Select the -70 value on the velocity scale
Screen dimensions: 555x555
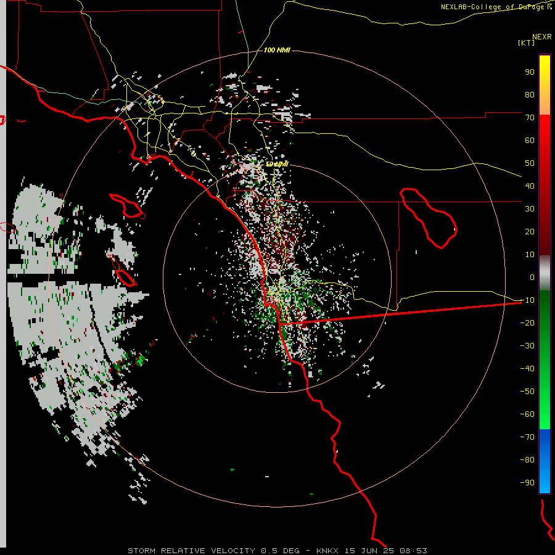click(x=527, y=437)
